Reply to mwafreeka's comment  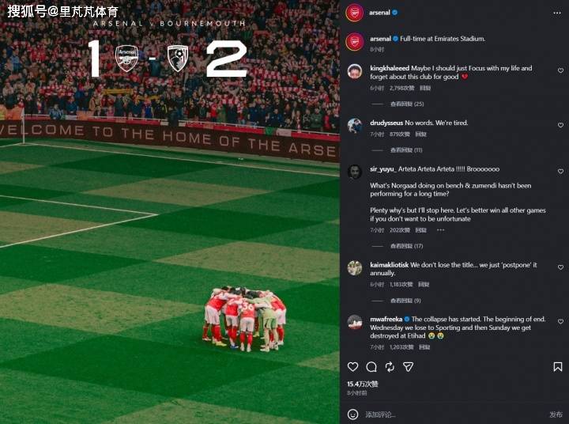tap(424, 347)
